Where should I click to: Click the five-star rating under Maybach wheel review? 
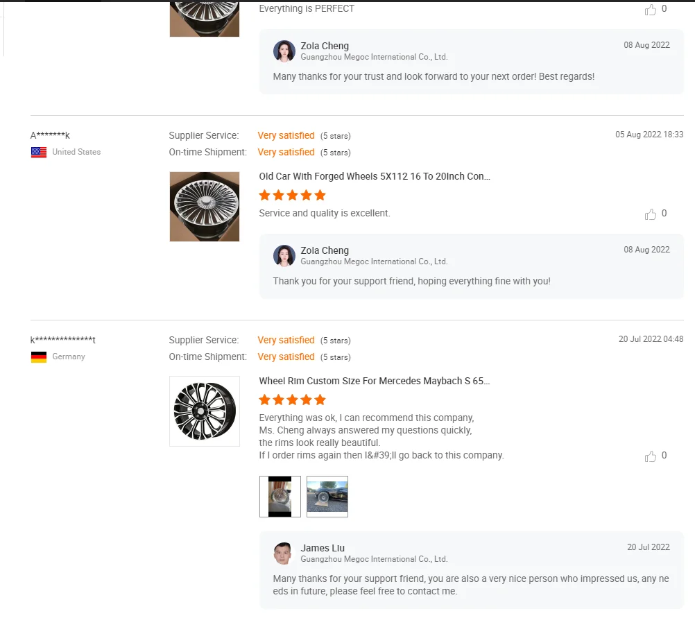(292, 400)
